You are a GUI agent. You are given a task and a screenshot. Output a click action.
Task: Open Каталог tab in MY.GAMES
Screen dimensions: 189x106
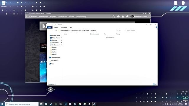(34, 16)
